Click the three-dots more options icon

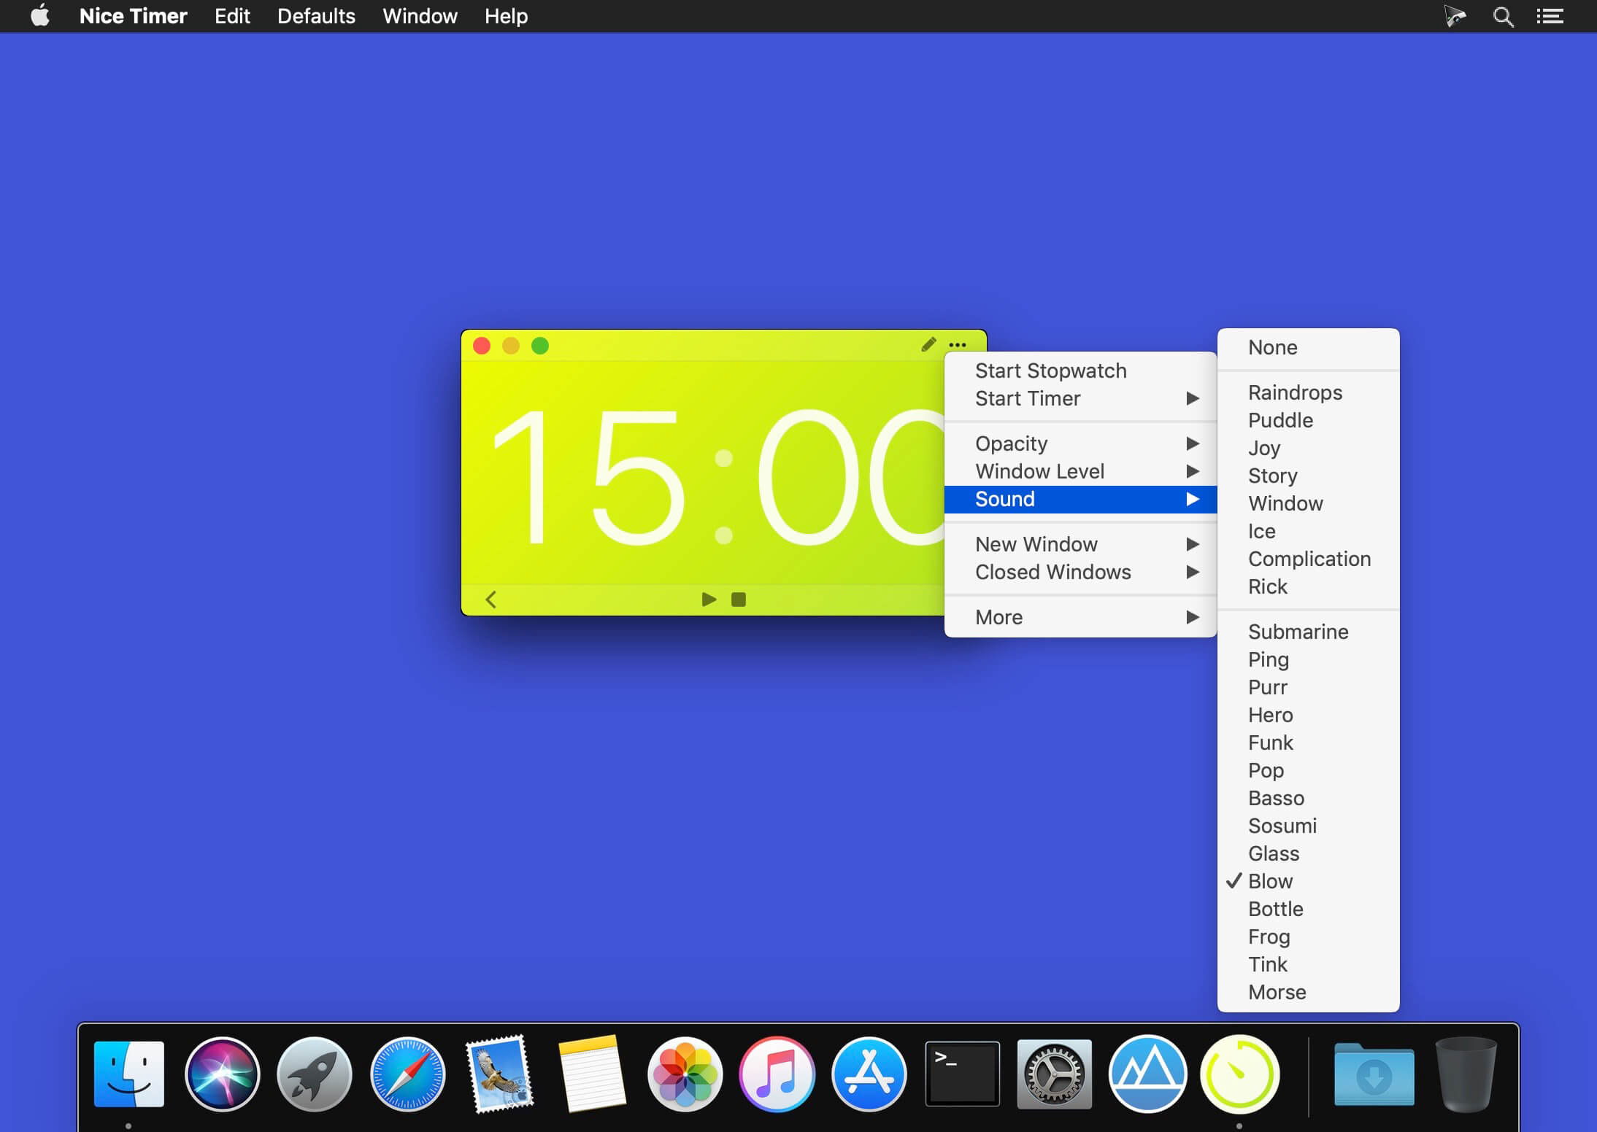(x=958, y=345)
